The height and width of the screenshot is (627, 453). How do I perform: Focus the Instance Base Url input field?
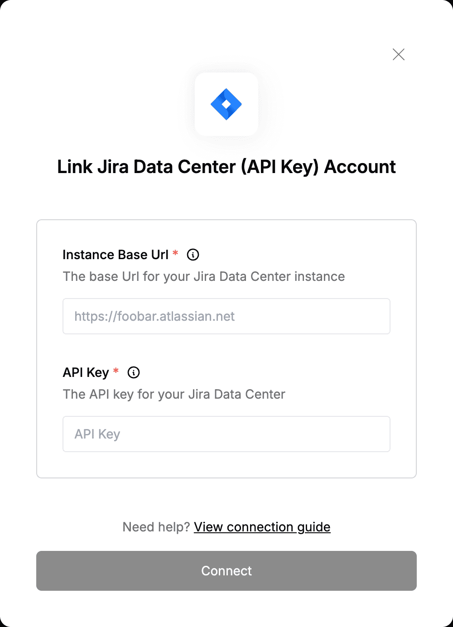click(226, 316)
